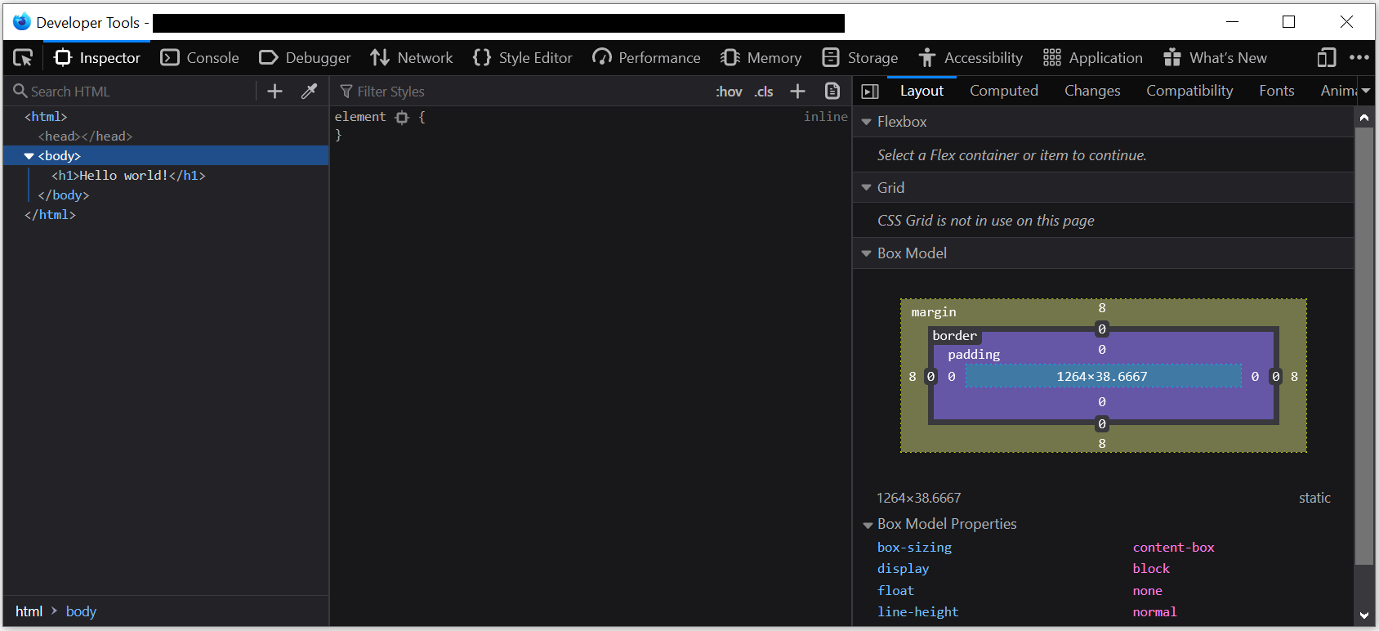Image resolution: width=1379 pixels, height=631 pixels.
Task: Toggle the .cls classes panel
Action: pos(764,92)
